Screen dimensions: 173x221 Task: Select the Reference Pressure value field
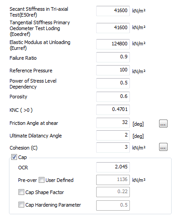(113, 70)
